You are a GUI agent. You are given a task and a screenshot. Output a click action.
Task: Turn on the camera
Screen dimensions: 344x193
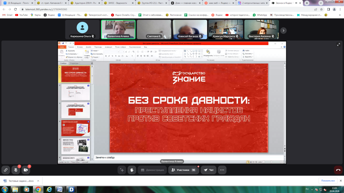tap(26, 170)
